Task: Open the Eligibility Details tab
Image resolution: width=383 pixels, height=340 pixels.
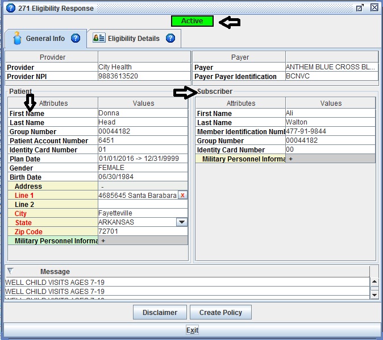Action: point(134,38)
